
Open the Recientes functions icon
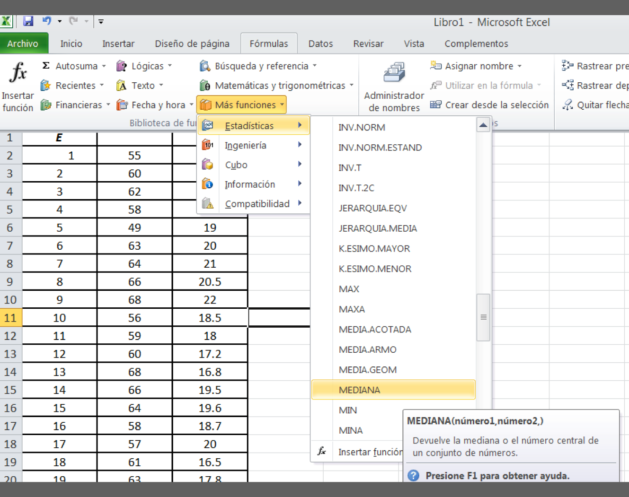46,85
